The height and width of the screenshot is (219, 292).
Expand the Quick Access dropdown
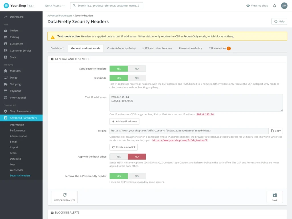(55, 6)
